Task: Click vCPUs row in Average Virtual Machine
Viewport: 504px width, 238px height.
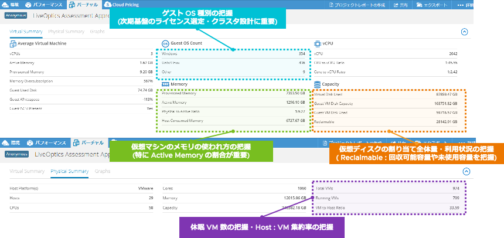Action: coord(81,54)
